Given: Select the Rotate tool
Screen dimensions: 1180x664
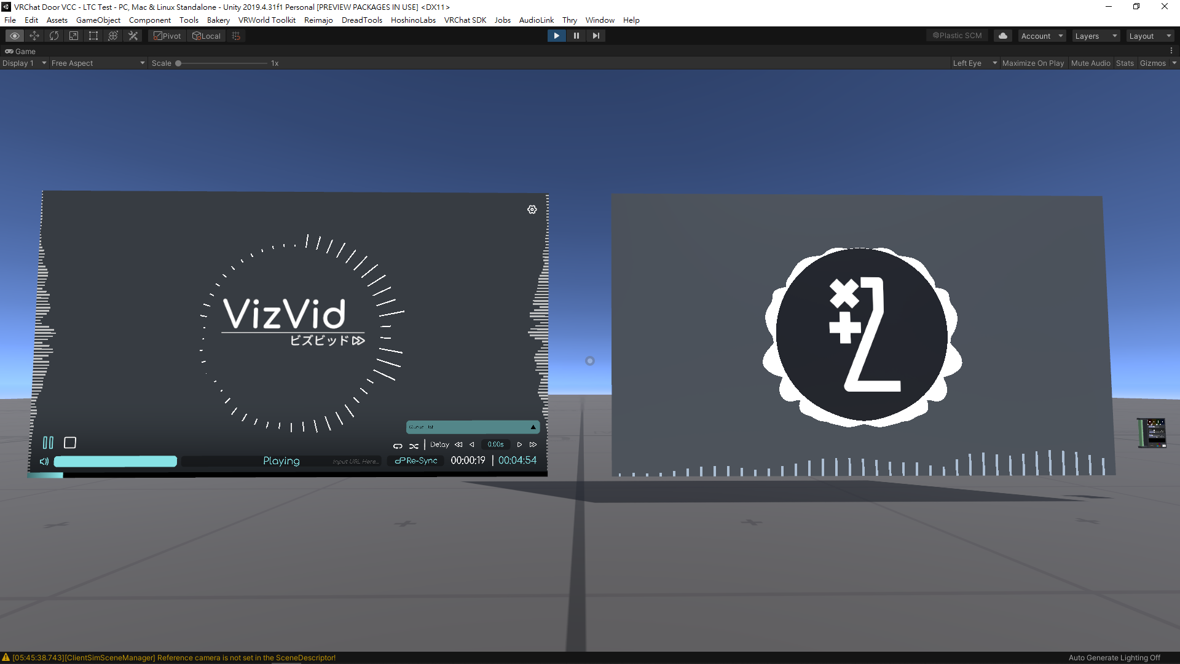Looking at the screenshot, I should pyautogui.click(x=53, y=36).
